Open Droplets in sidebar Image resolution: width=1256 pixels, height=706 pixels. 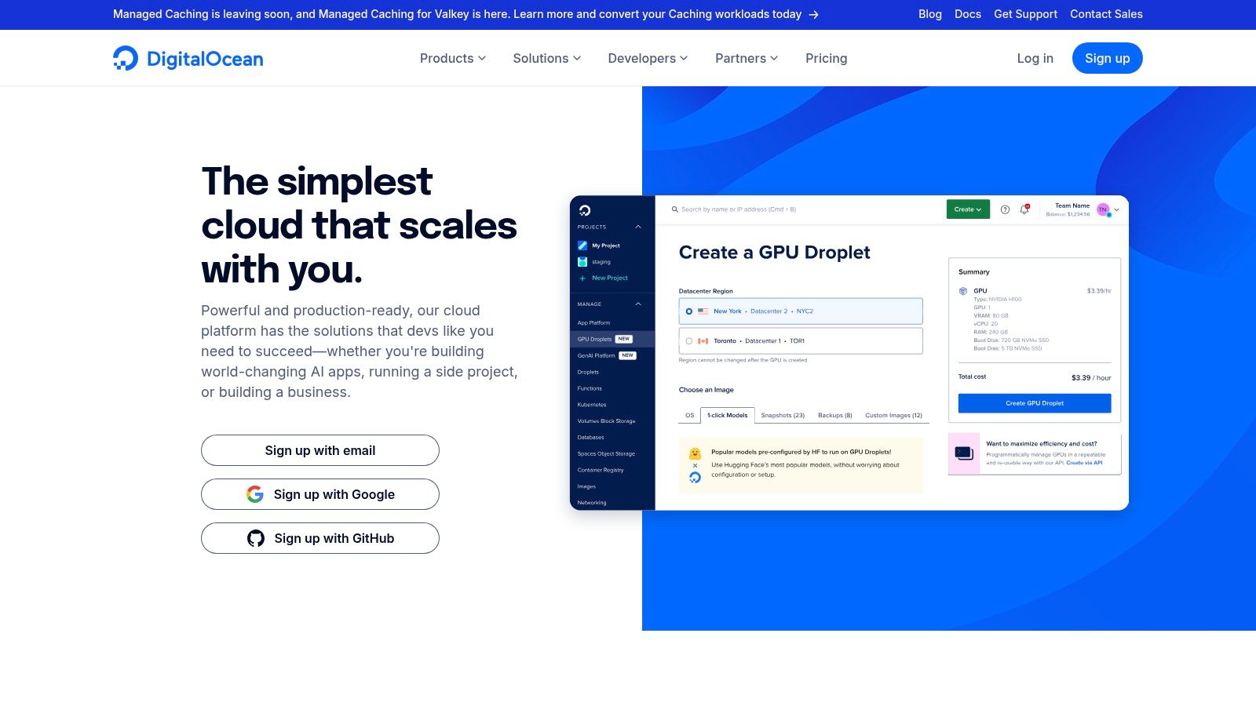pyautogui.click(x=588, y=372)
